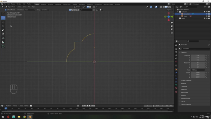Expand the Viewport Display panel
The height and width of the screenshot is (119, 211).
click(185, 99)
